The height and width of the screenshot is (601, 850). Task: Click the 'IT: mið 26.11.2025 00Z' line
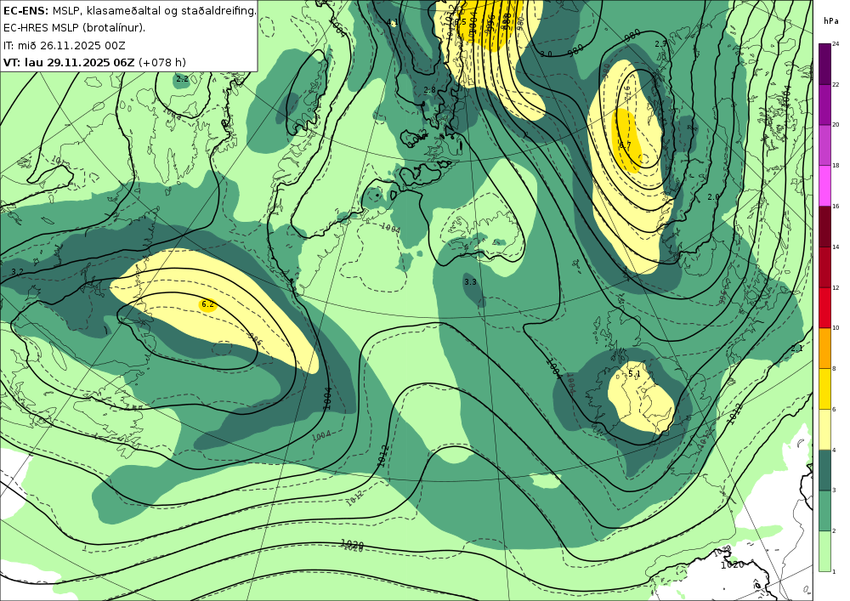(x=64, y=46)
